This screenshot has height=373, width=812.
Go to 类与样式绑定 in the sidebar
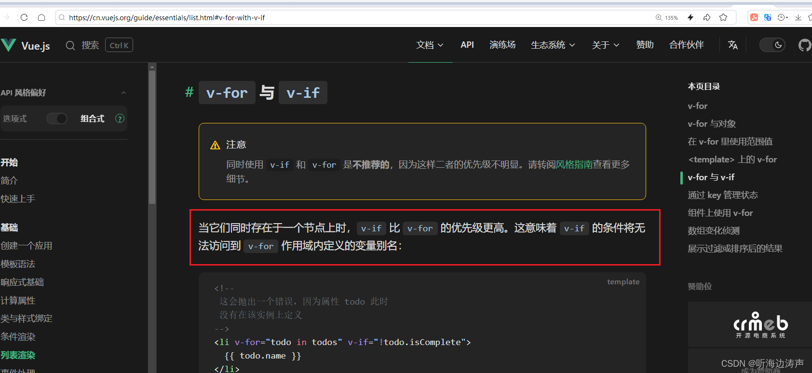(x=27, y=319)
